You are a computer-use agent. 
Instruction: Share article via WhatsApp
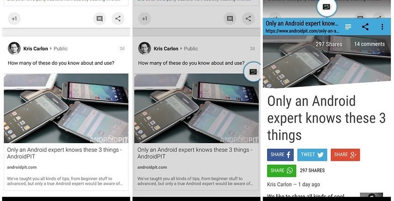(x=282, y=171)
